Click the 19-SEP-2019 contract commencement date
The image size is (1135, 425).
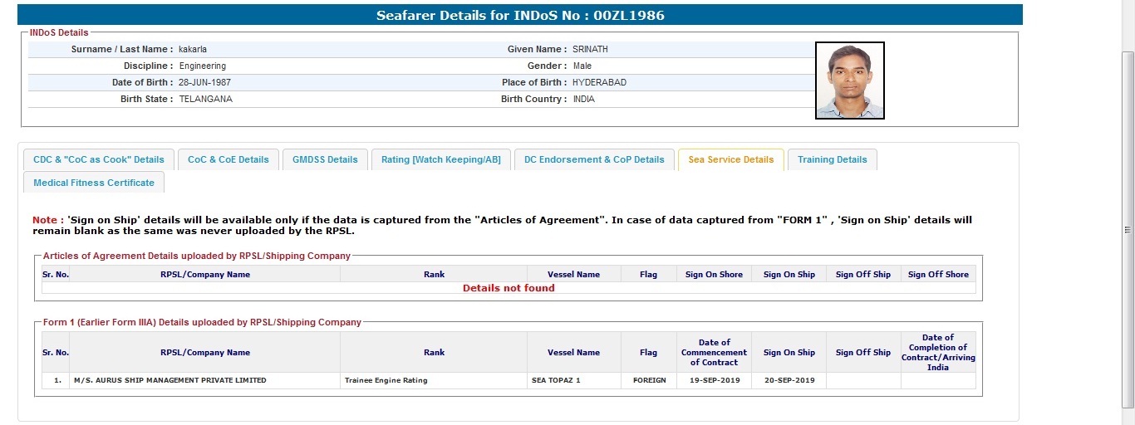[x=714, y=380]
